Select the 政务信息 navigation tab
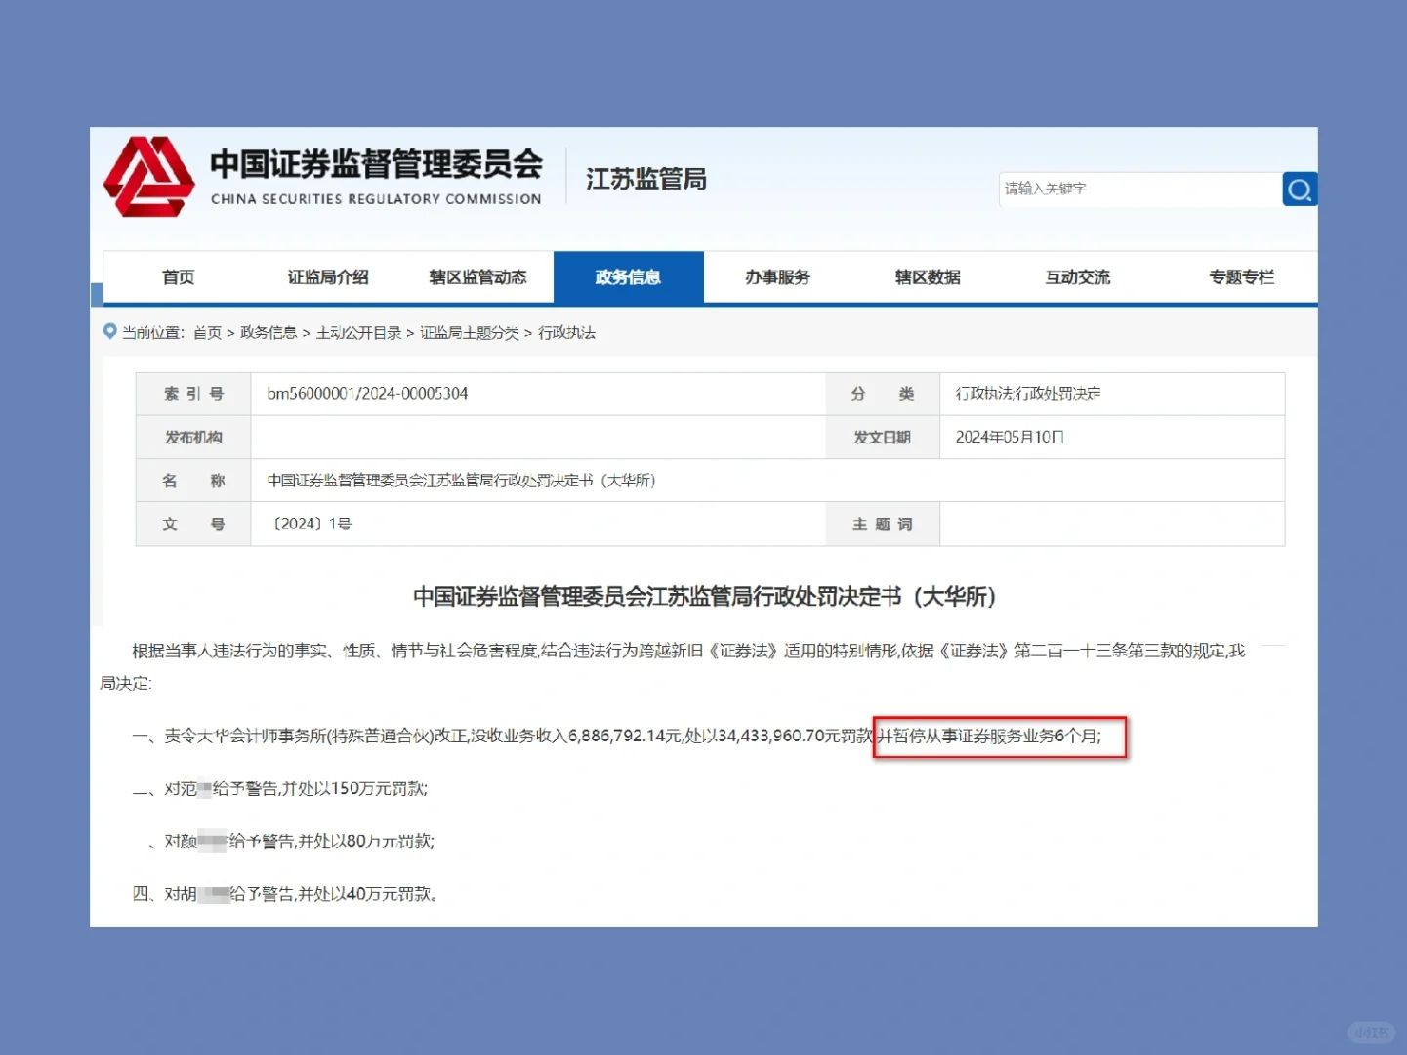1407x1055 pixels. point(629,277)
